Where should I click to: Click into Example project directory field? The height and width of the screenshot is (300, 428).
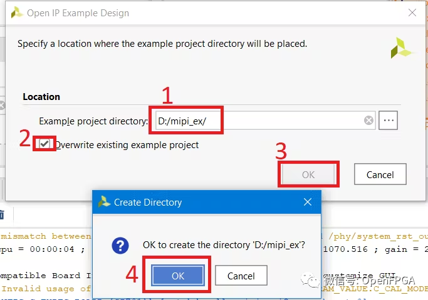265,121
